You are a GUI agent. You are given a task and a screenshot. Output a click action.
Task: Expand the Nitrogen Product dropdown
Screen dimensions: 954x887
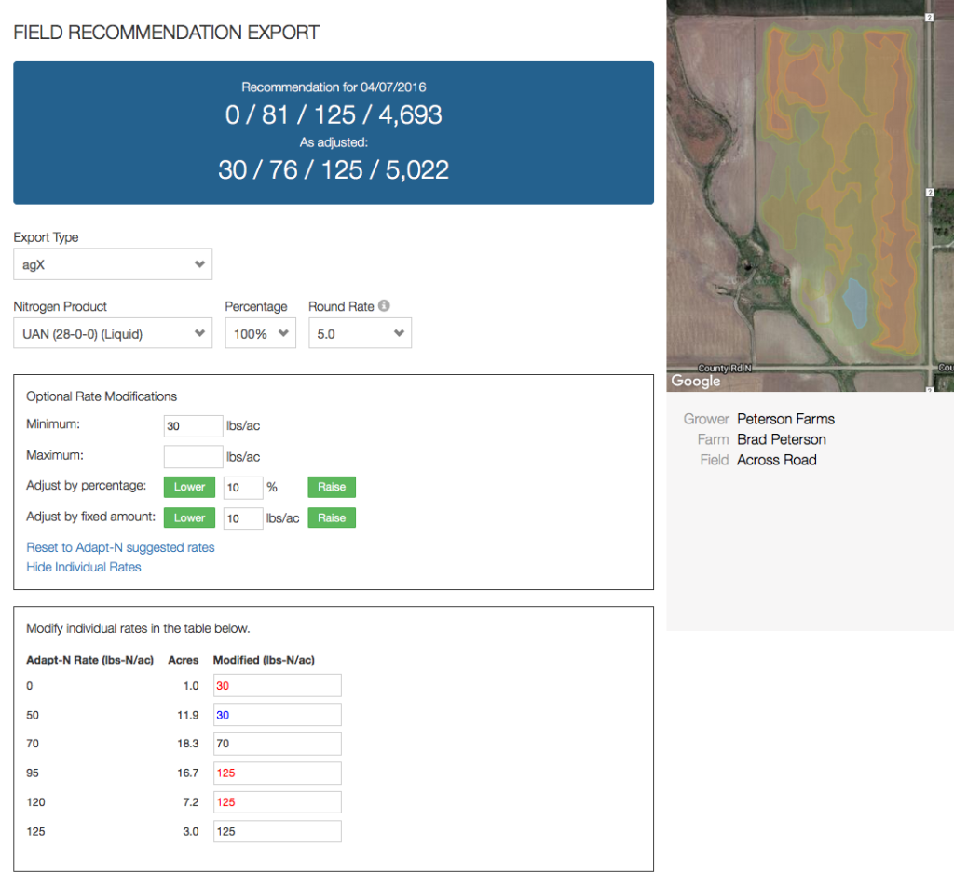coord(113,333)
